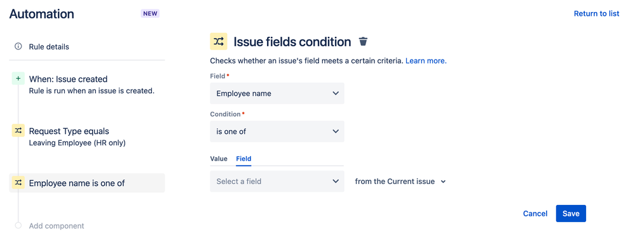The image size is (635, 250).
Task: Click the NEW badge beside Automation
Action: pyautogui.click(x=150, y=13)
